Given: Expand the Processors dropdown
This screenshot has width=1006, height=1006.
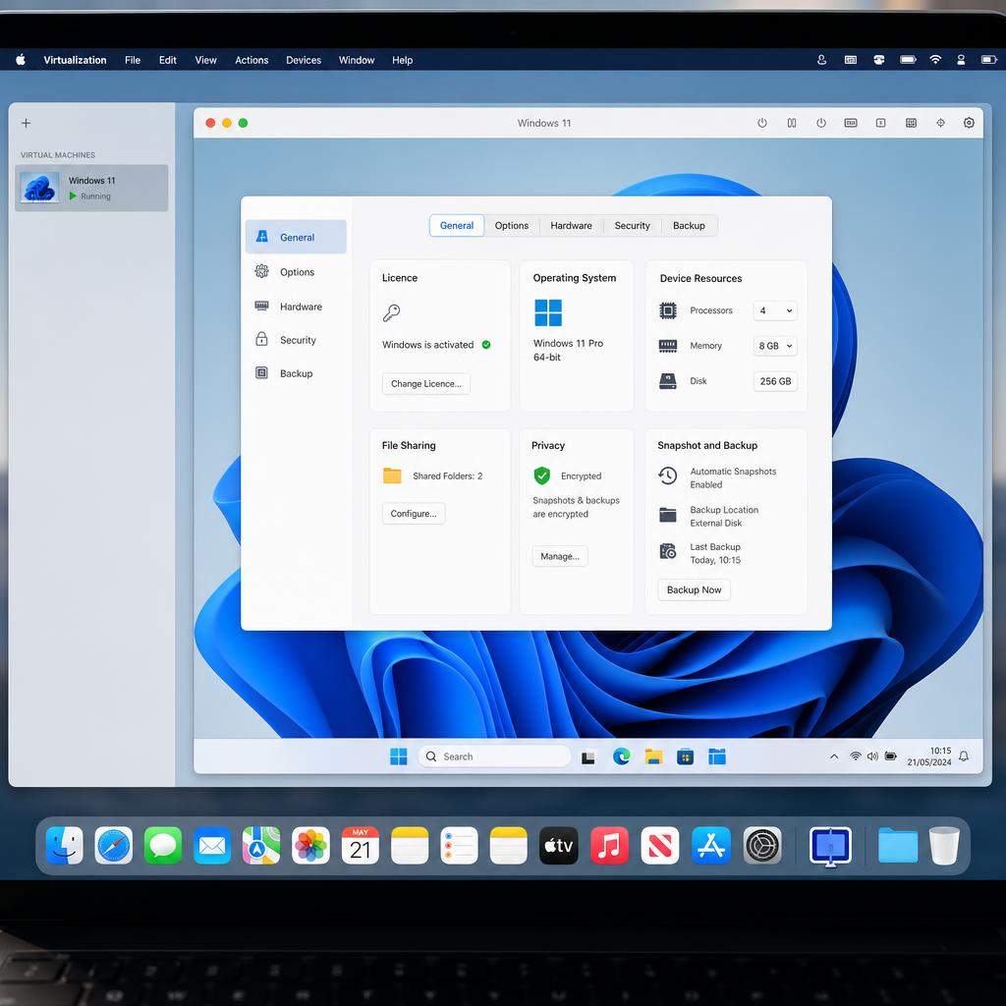Looking at the screenshot, I should [x=775, y=310].
